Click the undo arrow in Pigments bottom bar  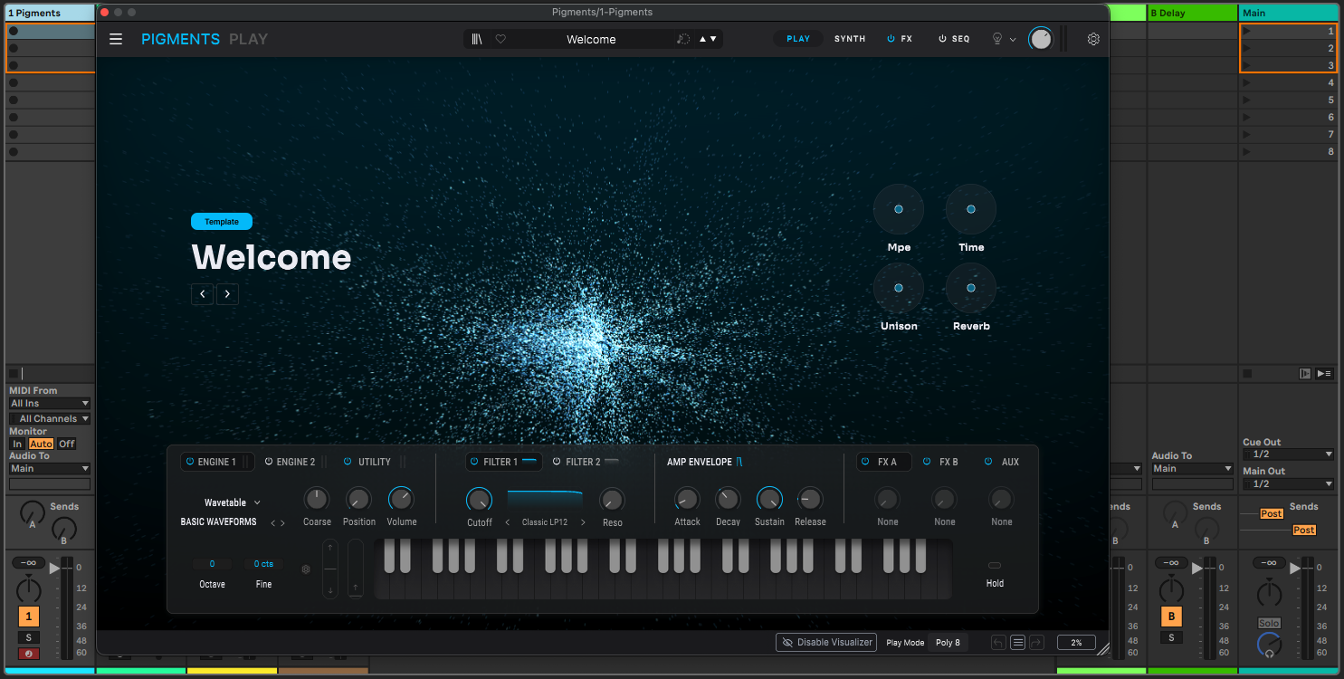(x=998, y=642)
